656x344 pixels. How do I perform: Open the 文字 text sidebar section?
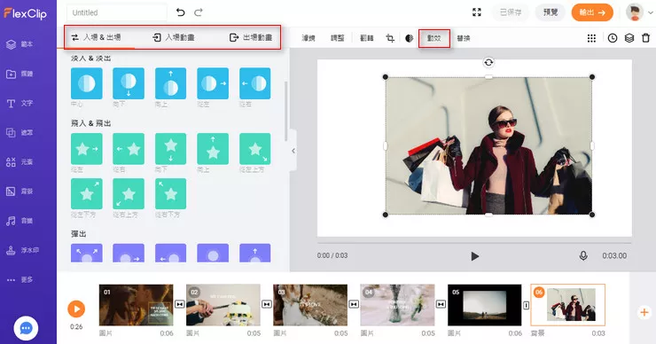click(x=20, y=103)
